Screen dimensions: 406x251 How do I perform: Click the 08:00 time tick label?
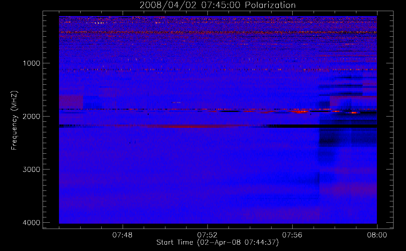tap(377, 235)
